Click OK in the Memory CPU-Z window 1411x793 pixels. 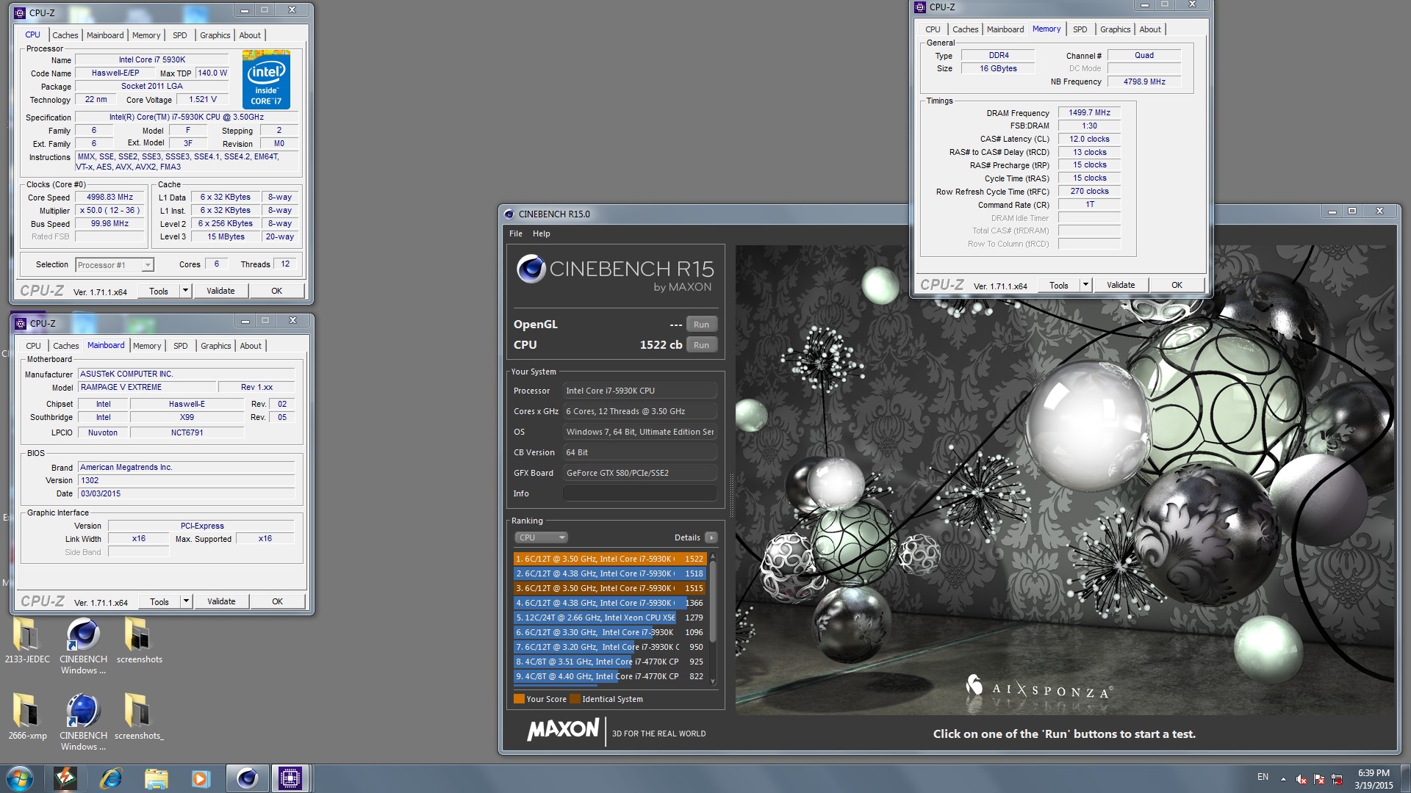tap(1177, 285)
